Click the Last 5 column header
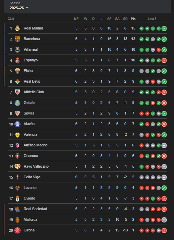This screenshot has height=240, width=174. click(x=152, y=19)
